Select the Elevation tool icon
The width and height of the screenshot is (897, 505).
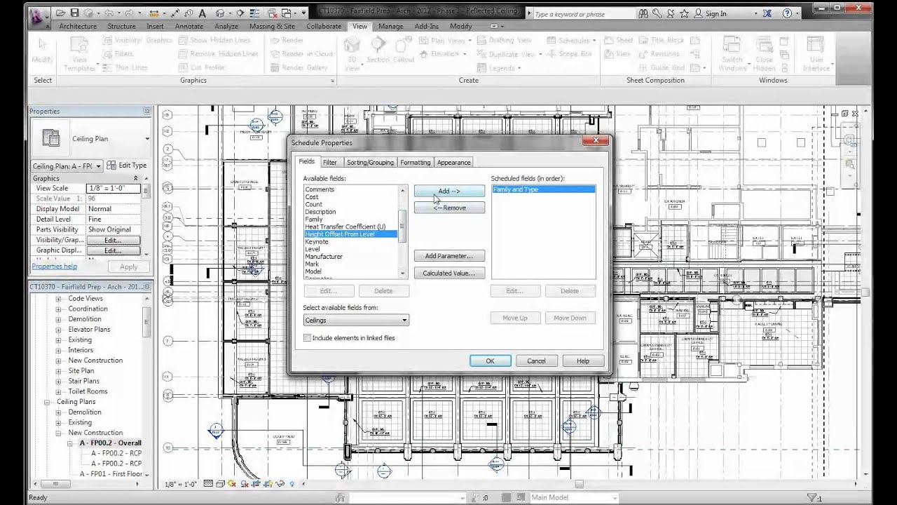(x=424, y=54)
